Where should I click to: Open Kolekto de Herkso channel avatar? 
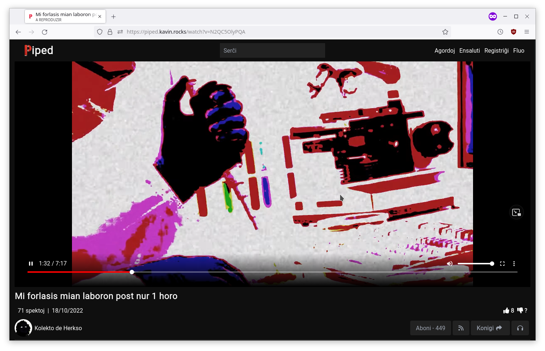pos(23,328)
